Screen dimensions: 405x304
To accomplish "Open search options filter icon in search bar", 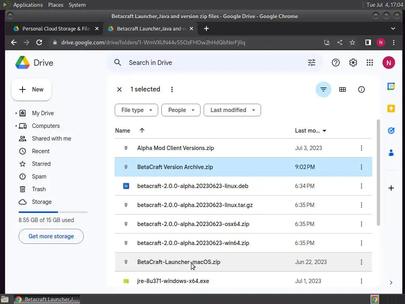I will (x=312, y=63).
